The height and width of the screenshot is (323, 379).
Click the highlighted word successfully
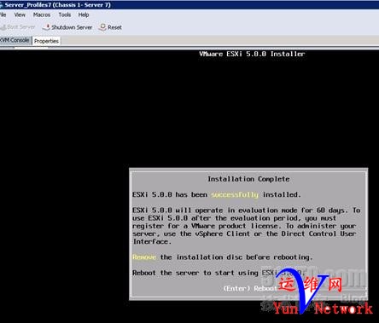(x=235, y=194)
